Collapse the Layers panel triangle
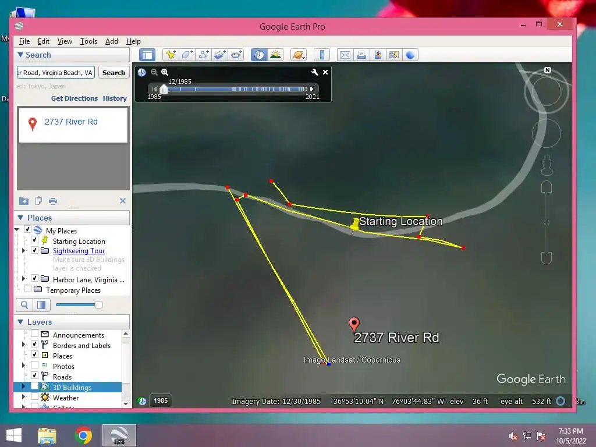 click(20, 322)
